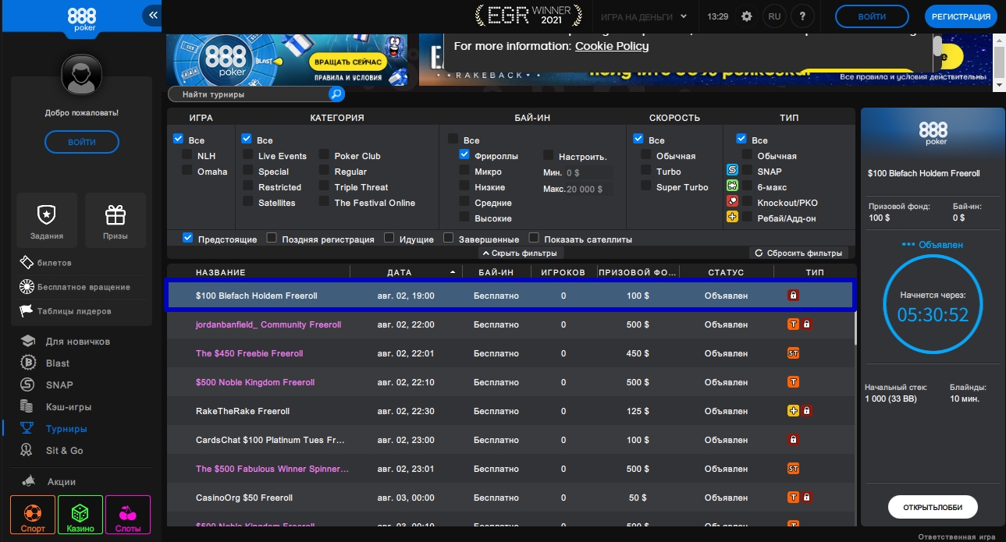Select CasinoOrg $50 Freeroll row
This screenshot has width=1006, height=542.
[510, 498]
